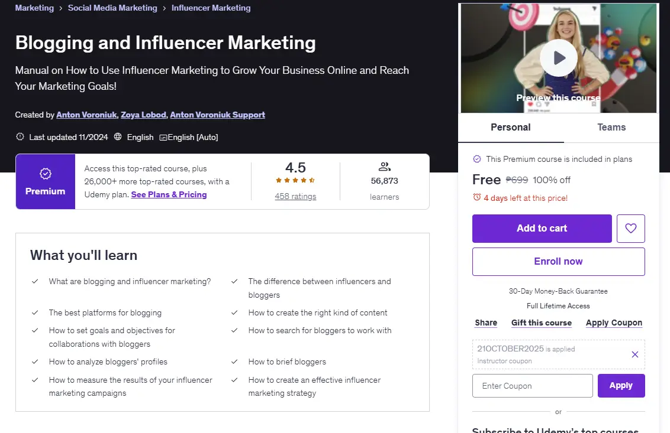Viewport: 670px width, 433px height.
Task: Click the Premium badge icon
Action: click(x=46, y=174)
